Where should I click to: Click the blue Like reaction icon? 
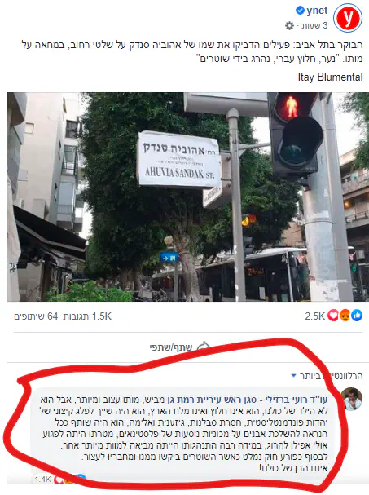[x=357, y=315]
